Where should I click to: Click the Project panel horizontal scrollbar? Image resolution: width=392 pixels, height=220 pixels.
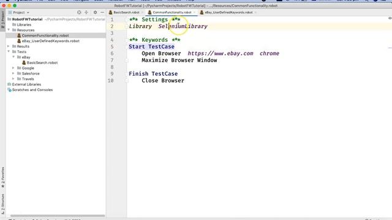(58, 216)
